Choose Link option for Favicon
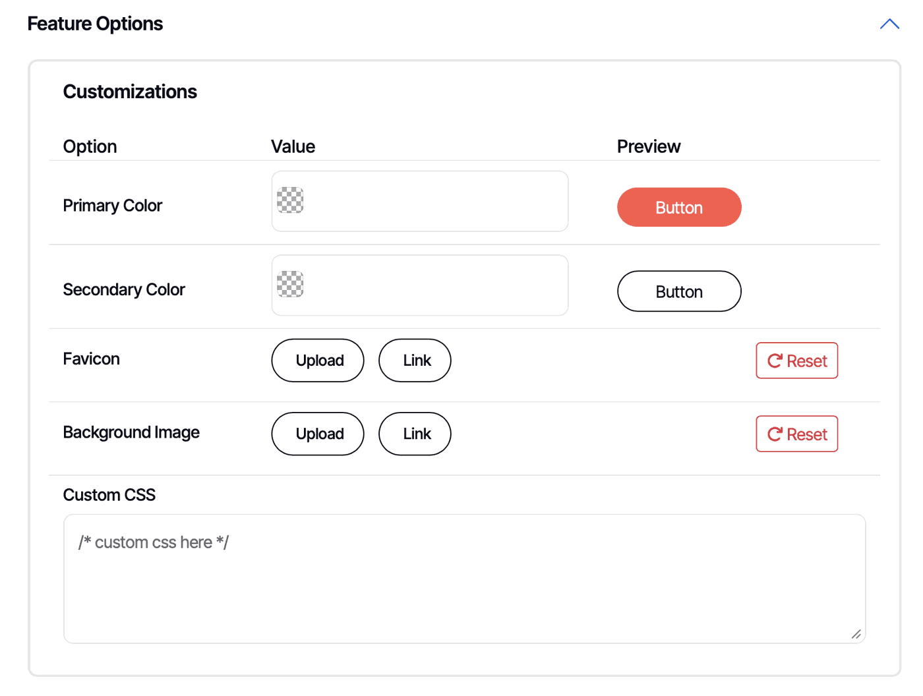This screenshot has height=696, width=923. click(x=415, y=361)
